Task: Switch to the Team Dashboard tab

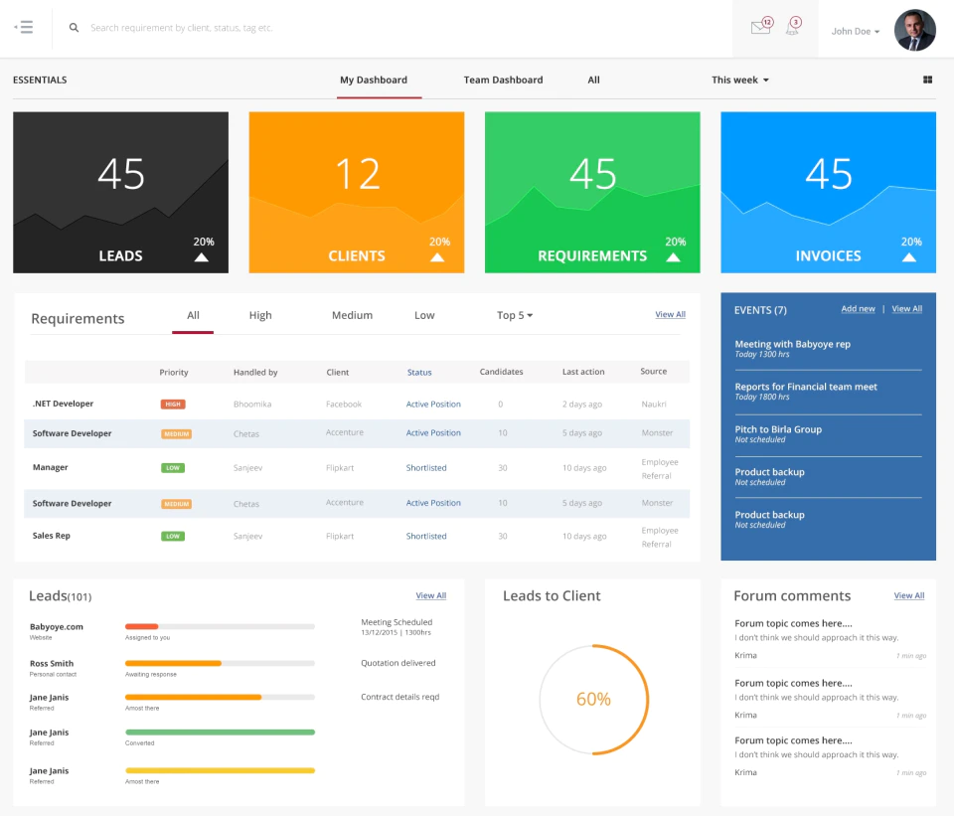Action: coord(503,80)
